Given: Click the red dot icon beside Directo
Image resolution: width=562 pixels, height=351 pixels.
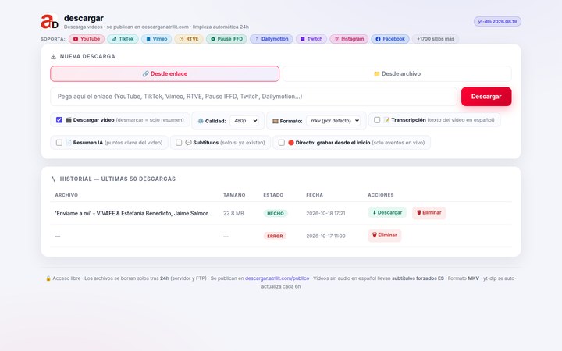Looking at the screenshot, I should pos(291,143).
